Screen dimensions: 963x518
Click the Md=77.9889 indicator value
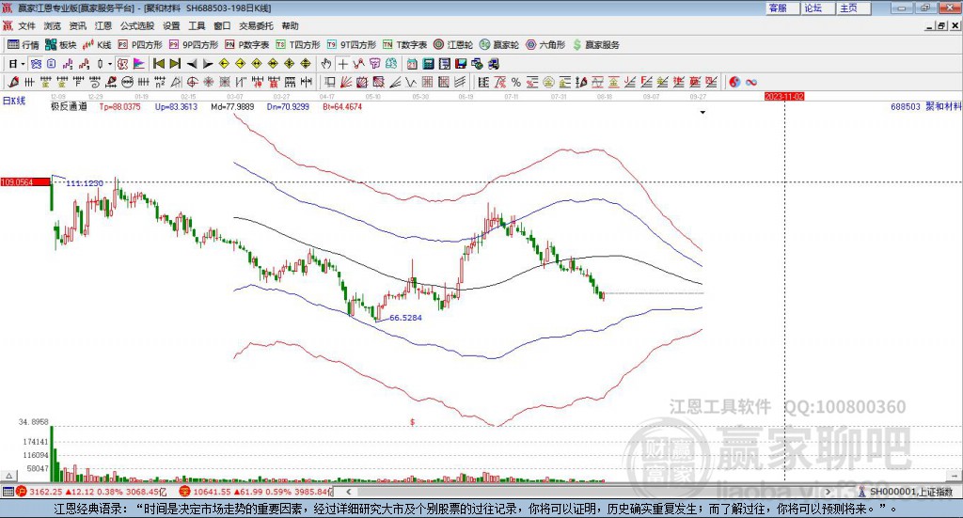point(232,106)
